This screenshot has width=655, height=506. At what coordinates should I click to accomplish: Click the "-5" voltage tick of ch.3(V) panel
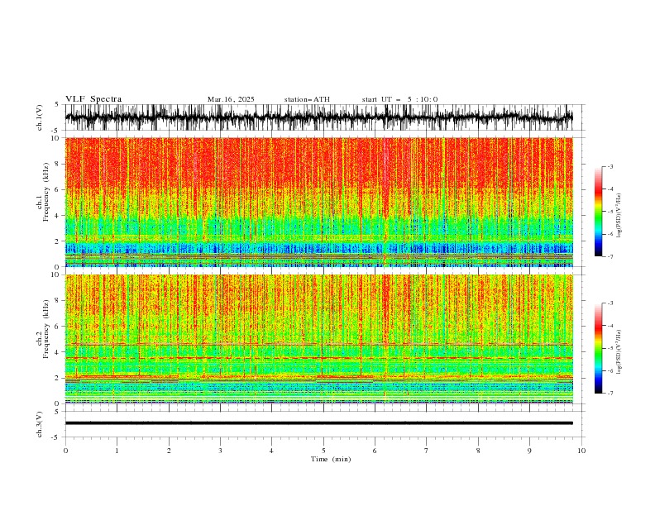56,437
